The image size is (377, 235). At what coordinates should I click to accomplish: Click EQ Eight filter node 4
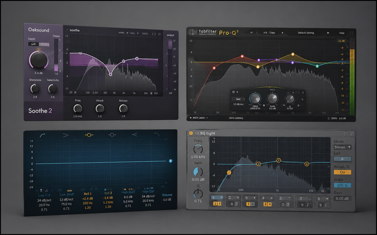point(307,164)
